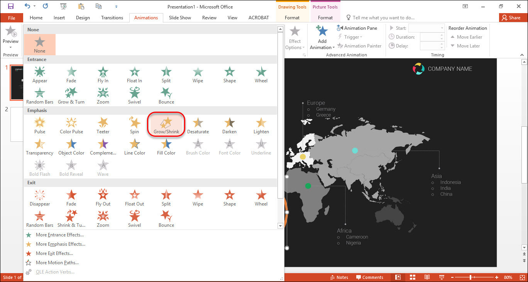Apply the Fly In entrance effect

pyautogui.click(x=103, y=75)
